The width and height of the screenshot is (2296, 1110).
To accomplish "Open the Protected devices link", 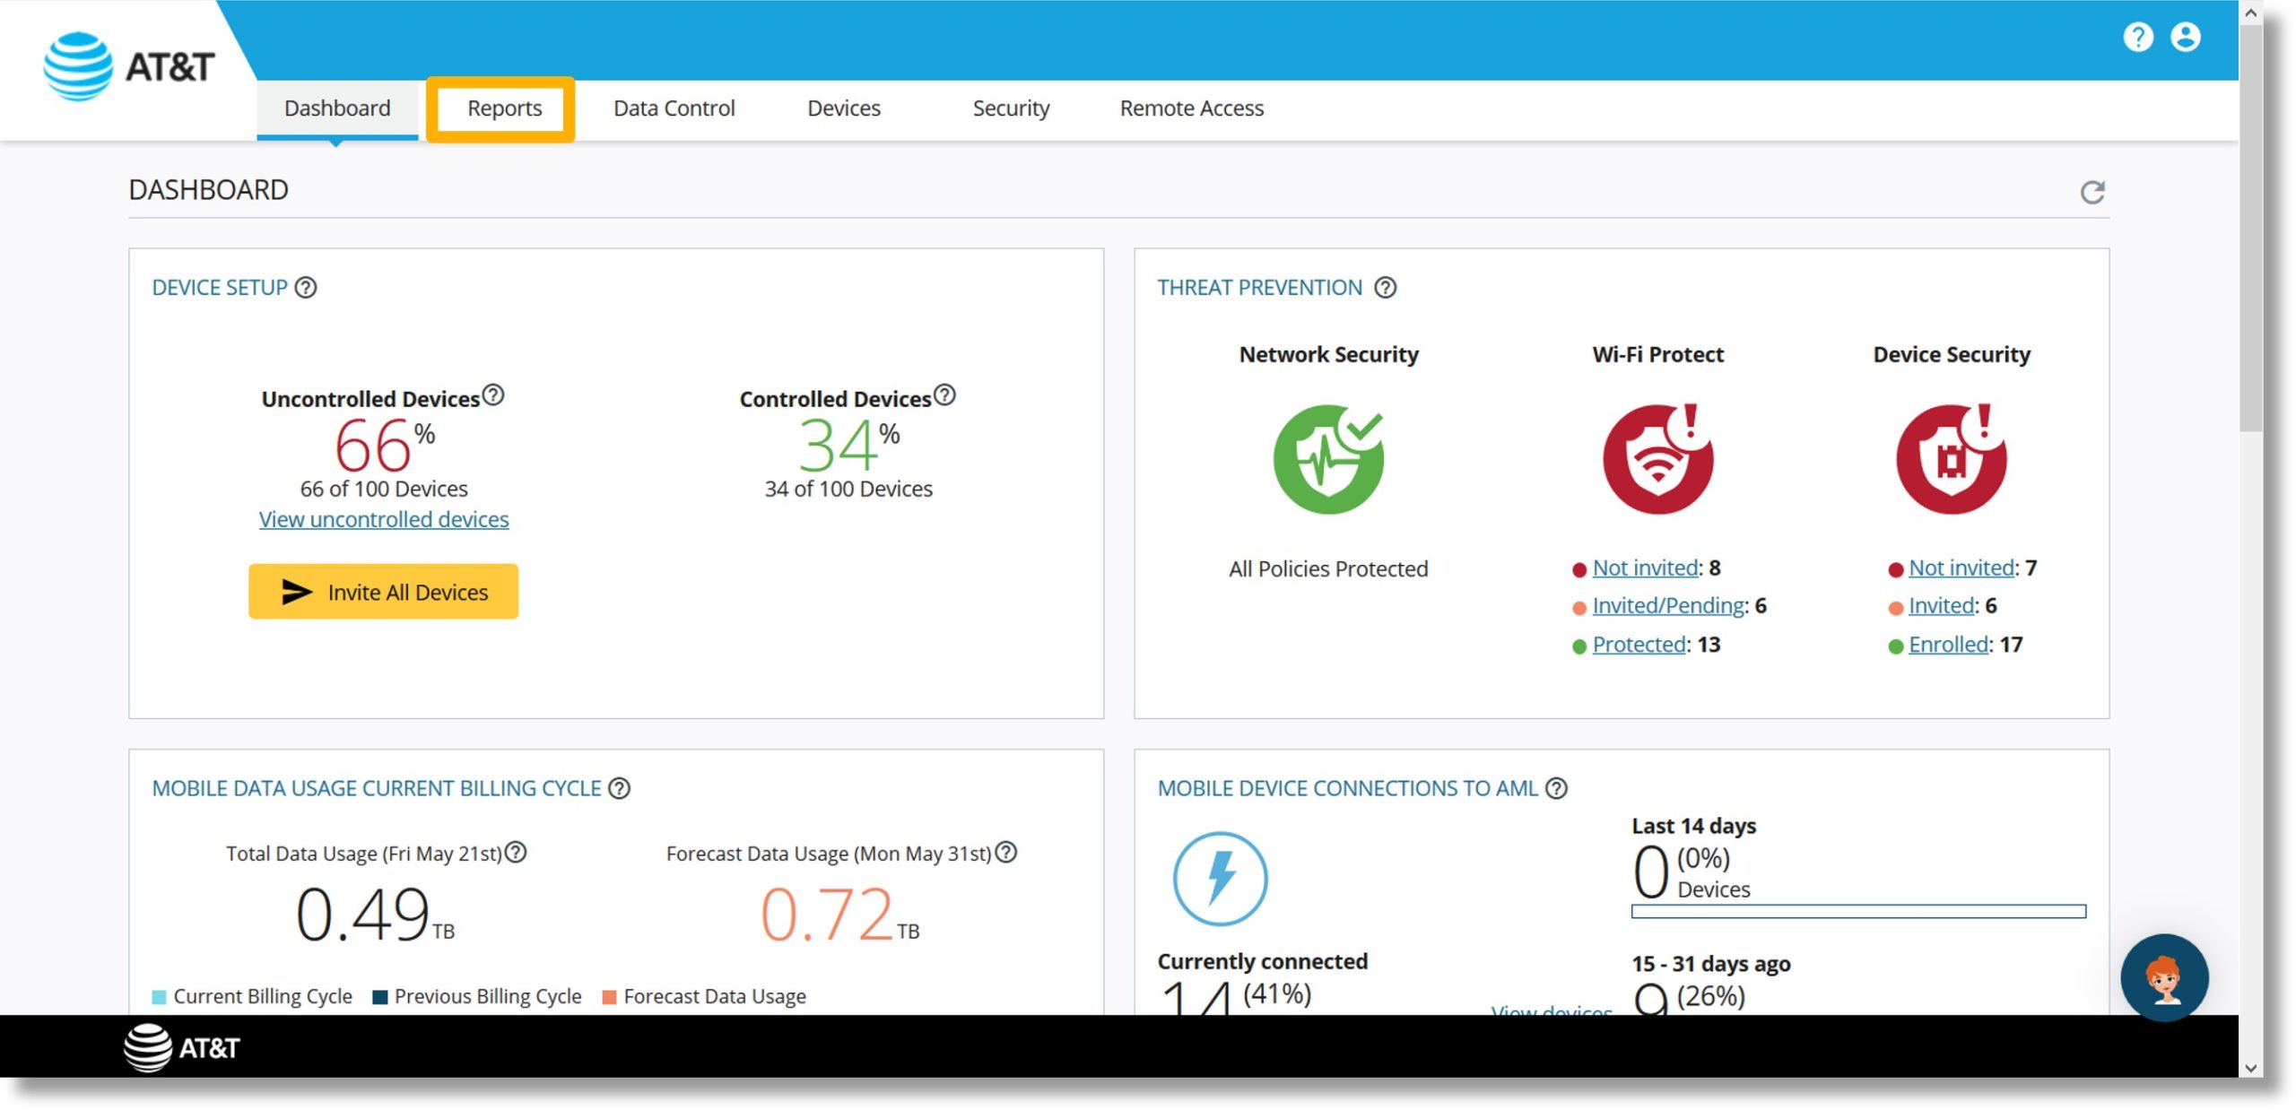I will (1639, 644).
